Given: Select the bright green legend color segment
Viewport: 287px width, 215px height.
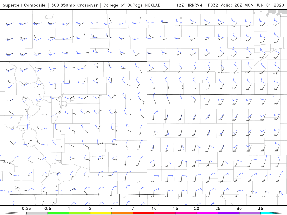Looking at the screenshot, I should point(58,213).
